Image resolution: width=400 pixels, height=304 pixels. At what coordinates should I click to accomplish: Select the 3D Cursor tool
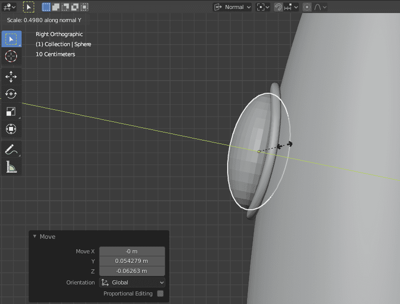(12, 56)
